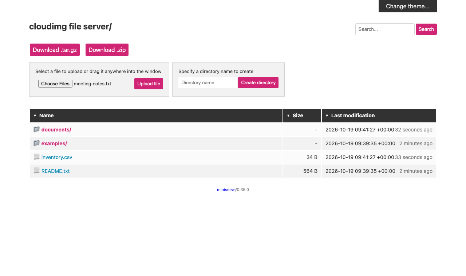Click the Choose Files button
Screen dimensions: 466x276
tap(55, 84)
